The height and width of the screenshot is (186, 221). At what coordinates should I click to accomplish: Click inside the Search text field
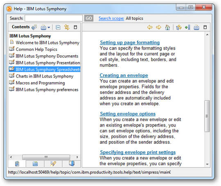pos(54,18)
